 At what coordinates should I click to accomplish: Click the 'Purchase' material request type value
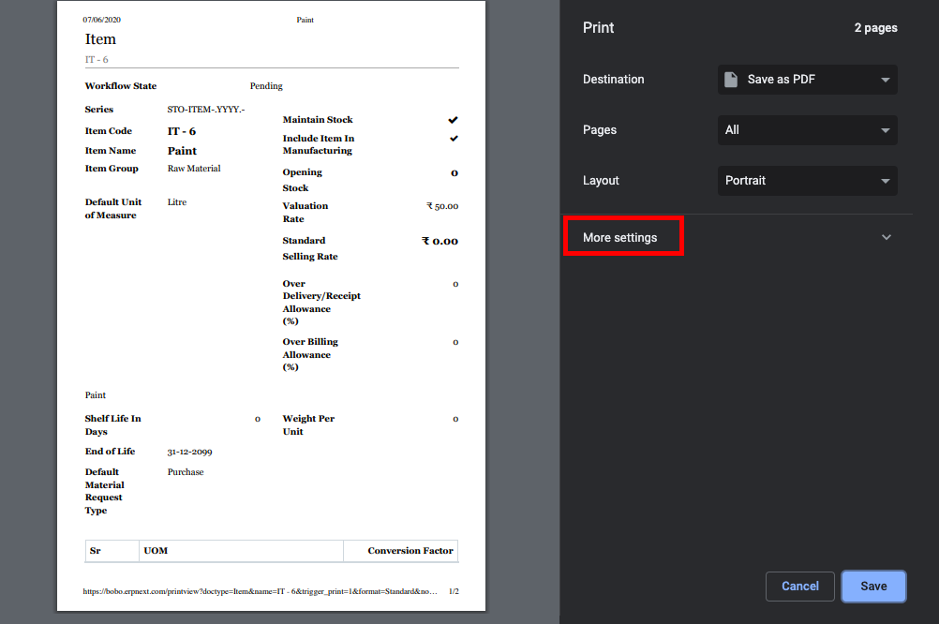point(186,472)
